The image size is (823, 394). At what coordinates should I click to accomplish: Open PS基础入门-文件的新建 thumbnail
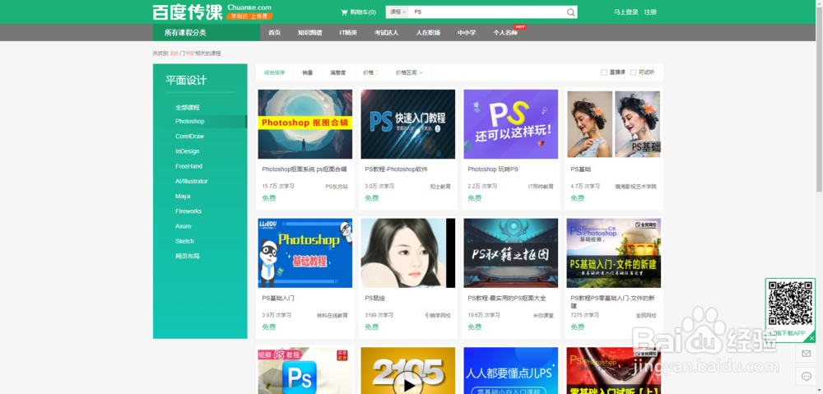coord(614,253)
